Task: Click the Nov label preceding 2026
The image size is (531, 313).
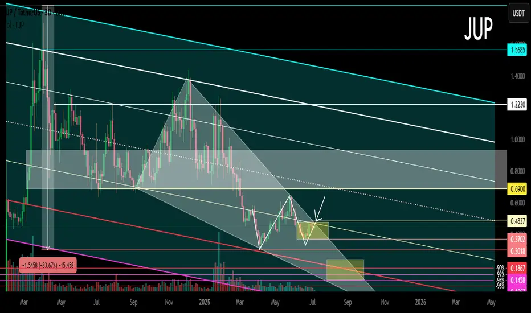Action: click(385, 302)
